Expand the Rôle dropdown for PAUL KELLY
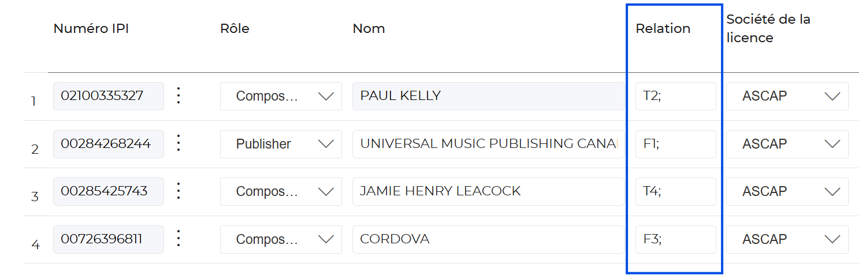 click(281, 96)
